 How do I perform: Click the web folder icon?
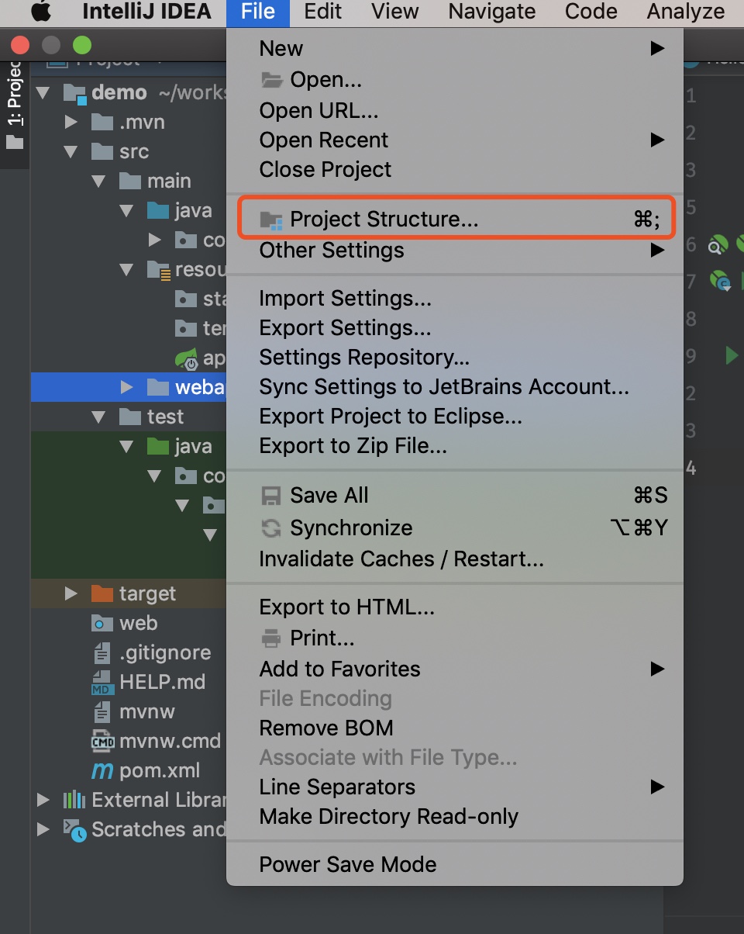tap(103, 623)
